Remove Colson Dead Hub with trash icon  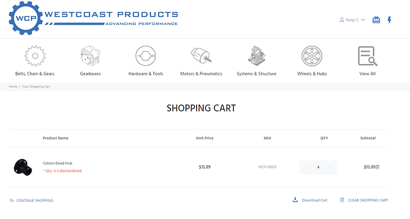click(x=377, y=167)
